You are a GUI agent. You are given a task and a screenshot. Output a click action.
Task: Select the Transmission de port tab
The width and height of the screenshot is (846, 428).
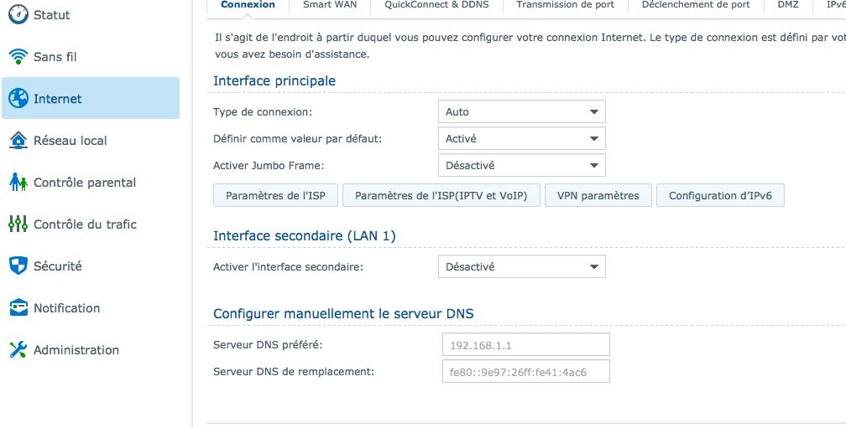pyautogui.click(x=565, y=5)
